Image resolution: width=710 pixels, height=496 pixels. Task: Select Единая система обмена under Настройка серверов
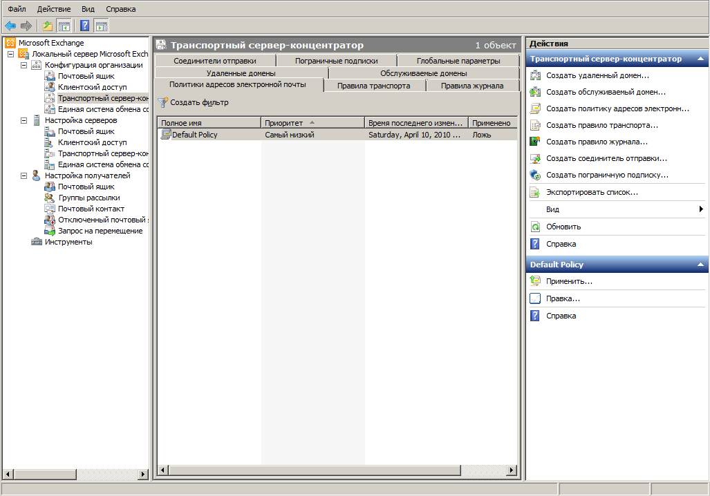(103, 164)
